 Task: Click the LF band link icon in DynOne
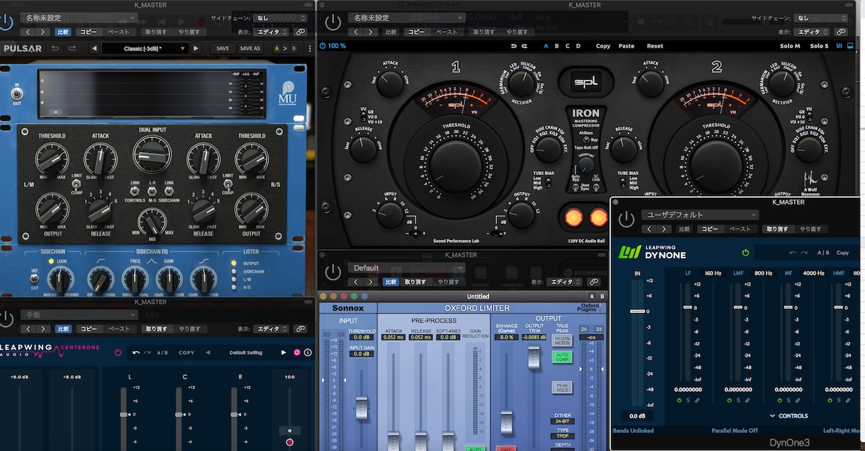(x=697, y=401)
